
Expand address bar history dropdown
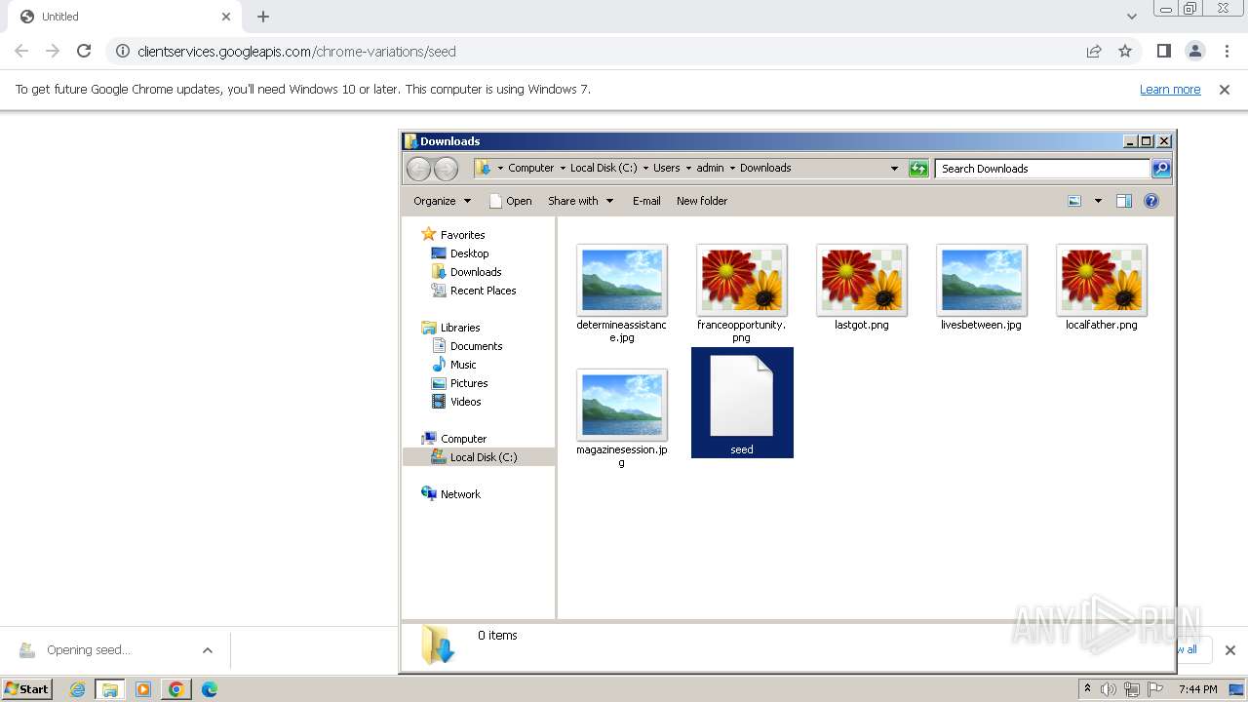coord(894,168)
